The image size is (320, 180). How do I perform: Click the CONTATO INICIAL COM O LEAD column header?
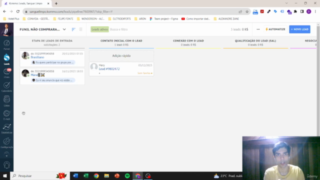[x=121, y=41]
